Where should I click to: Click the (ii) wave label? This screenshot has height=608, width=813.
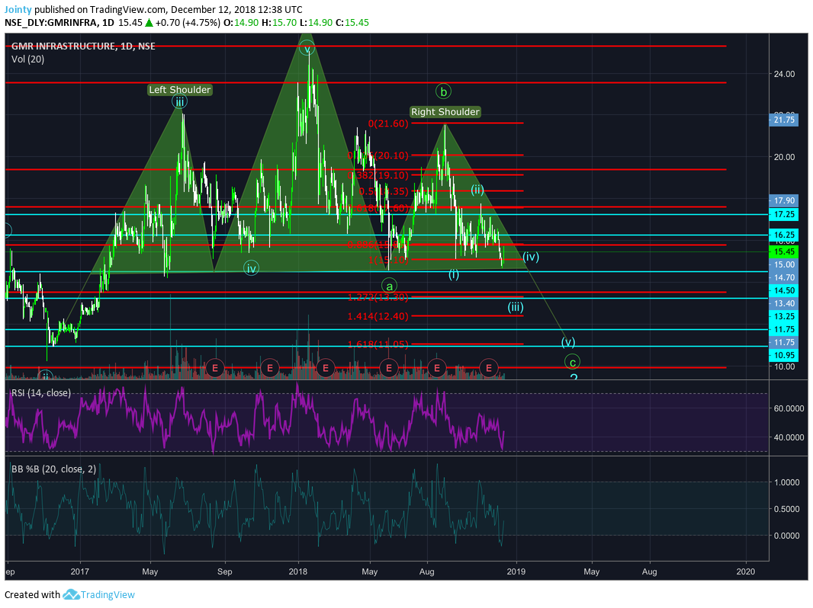tap(477, 190)
